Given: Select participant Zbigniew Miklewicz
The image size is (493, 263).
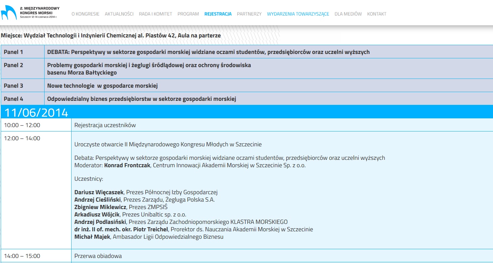Looking at the screenshot, I should 100,207.
